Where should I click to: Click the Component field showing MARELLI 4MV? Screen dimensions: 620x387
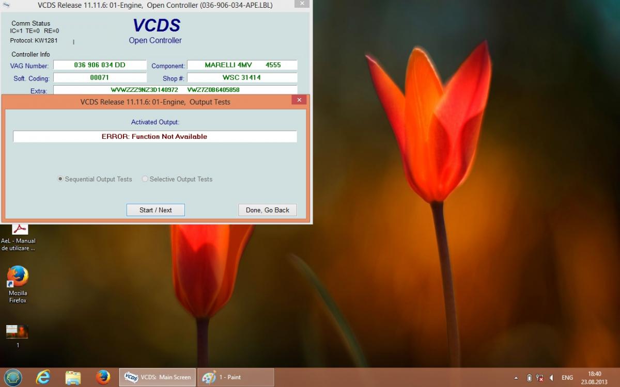[242, 65]
